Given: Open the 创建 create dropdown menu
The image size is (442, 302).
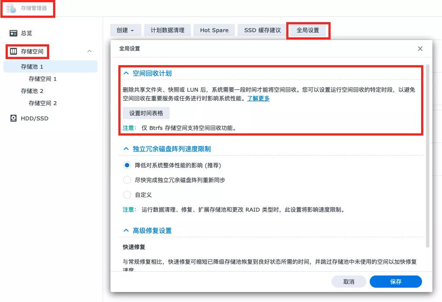Looking at the screenshot, I should pyautogui.click(x=125, y=30).
